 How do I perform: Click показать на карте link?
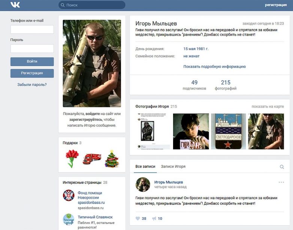(268, 107)
